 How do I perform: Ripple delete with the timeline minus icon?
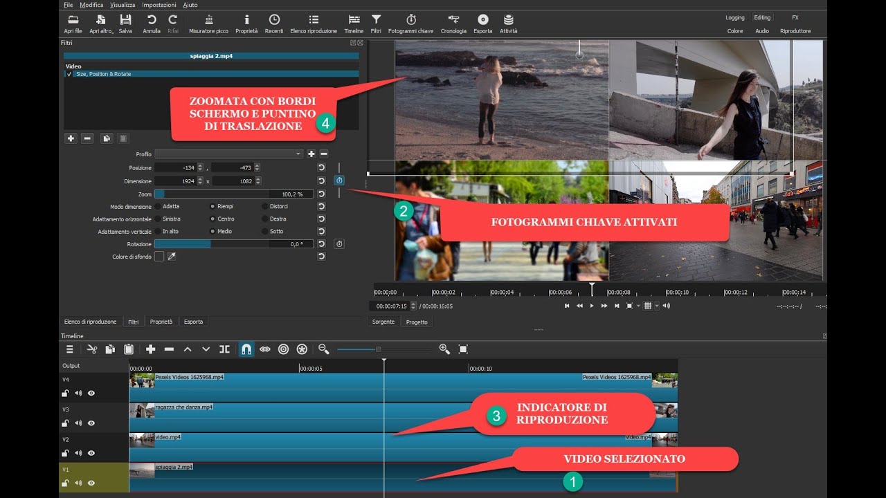click(169, 349)
